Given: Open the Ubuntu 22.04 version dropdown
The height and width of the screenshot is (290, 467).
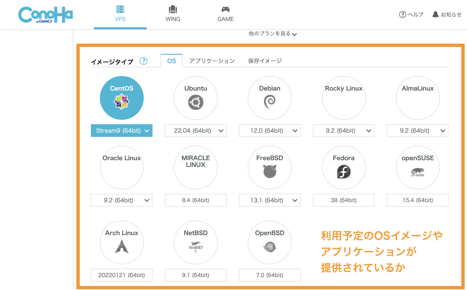Looking at the screenshot, I should click(x=195, y=131).
